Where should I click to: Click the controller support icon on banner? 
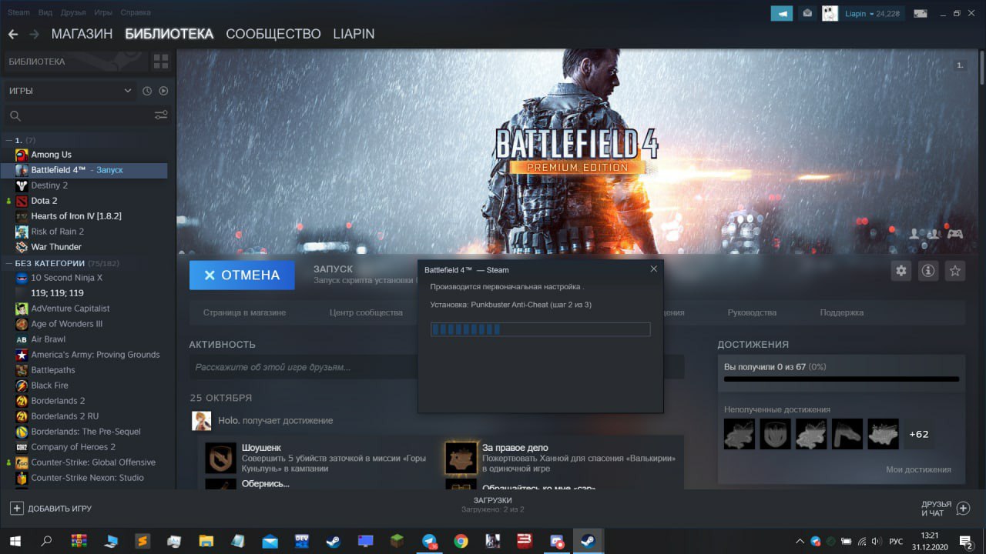pyautogui.click(x=955, y=233)
